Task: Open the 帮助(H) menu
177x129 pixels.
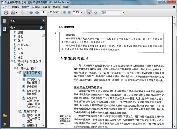Action: point(67,7)
